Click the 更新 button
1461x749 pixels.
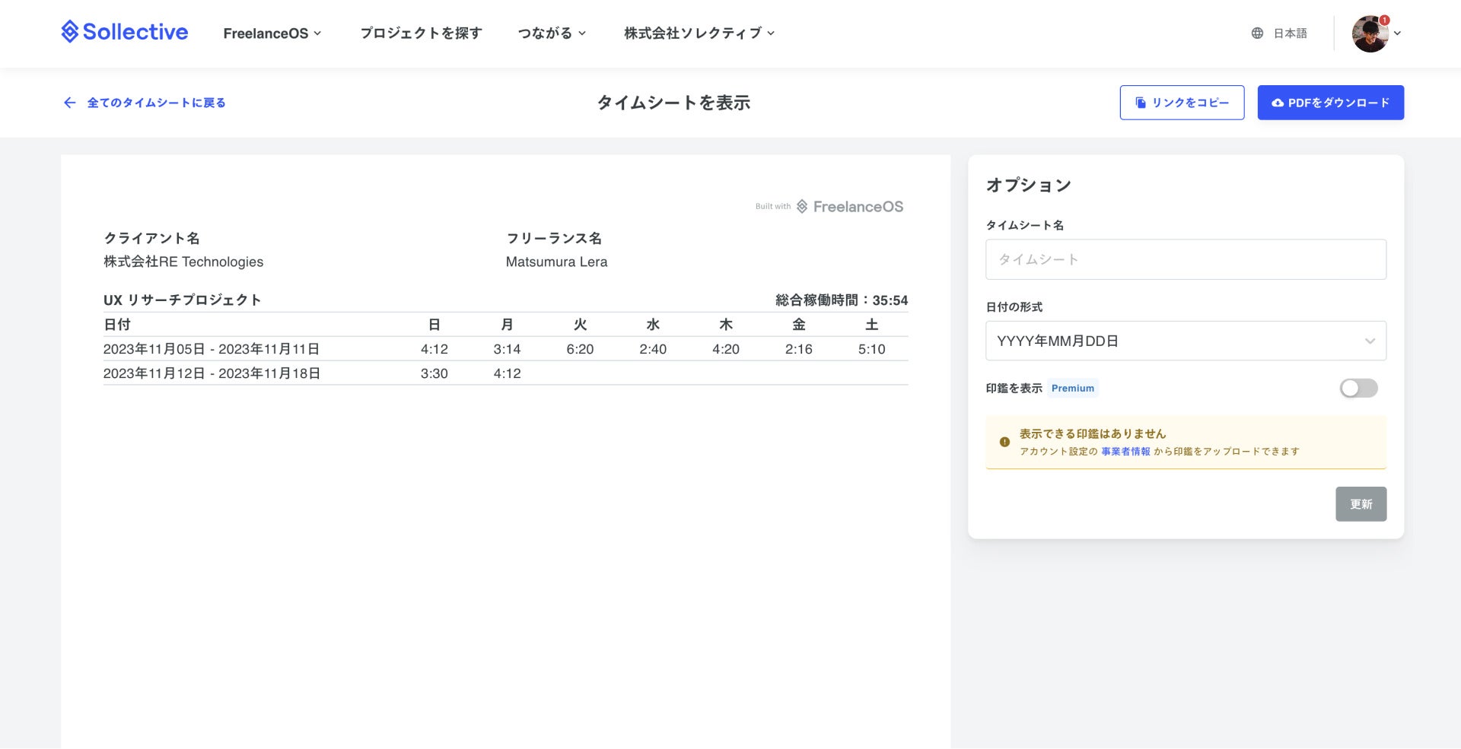pos(1361,504)
